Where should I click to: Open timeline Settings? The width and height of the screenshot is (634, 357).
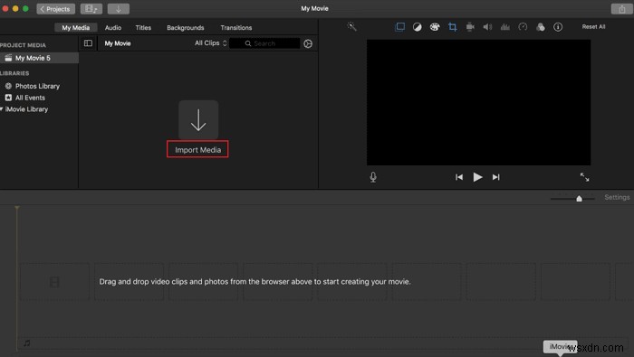point(617,197)
